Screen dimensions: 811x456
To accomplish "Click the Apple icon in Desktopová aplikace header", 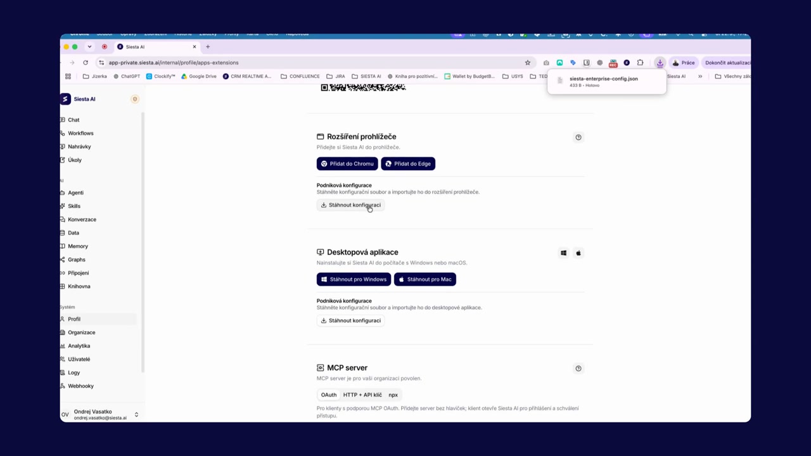I will click(578, 253).
